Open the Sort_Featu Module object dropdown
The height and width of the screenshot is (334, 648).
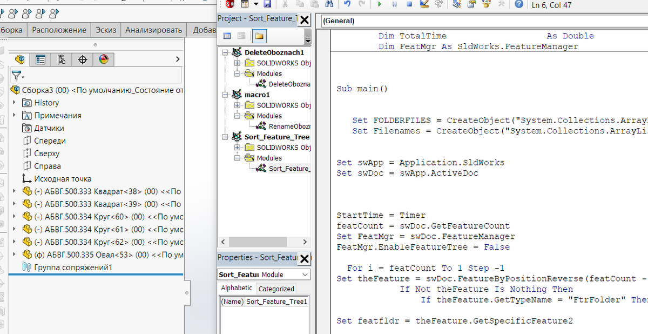click(x=305, y=275)
